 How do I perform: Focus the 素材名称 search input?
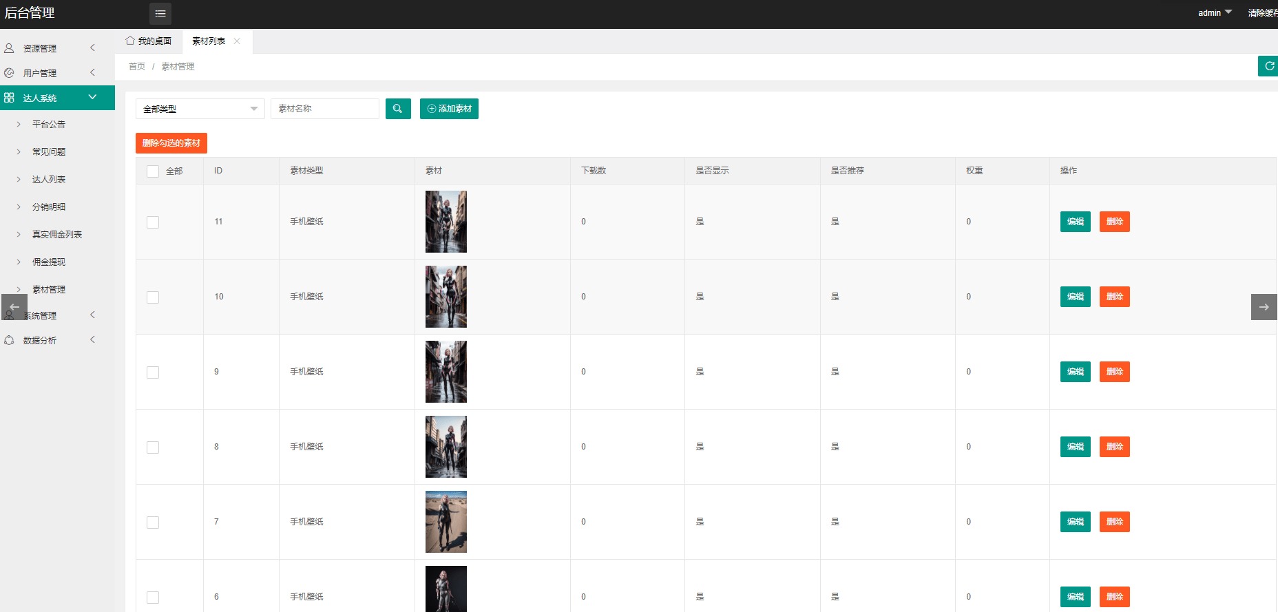click(x=325, y=109)
